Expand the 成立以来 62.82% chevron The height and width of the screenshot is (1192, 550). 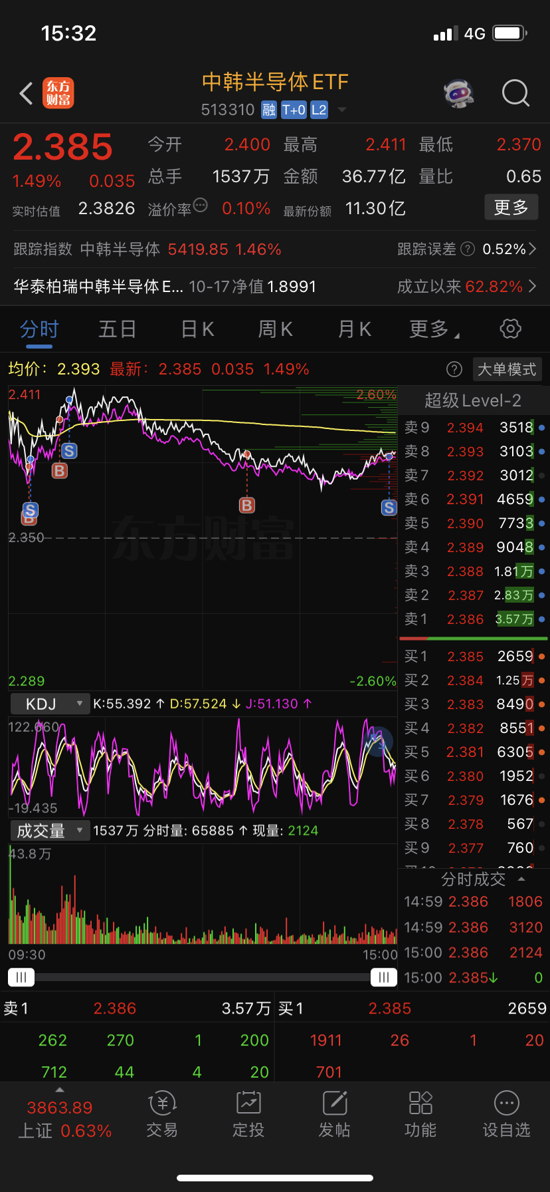(x=533, y=286)
